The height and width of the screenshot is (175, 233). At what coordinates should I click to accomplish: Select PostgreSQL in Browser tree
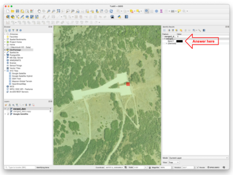[x=15, y=55]
